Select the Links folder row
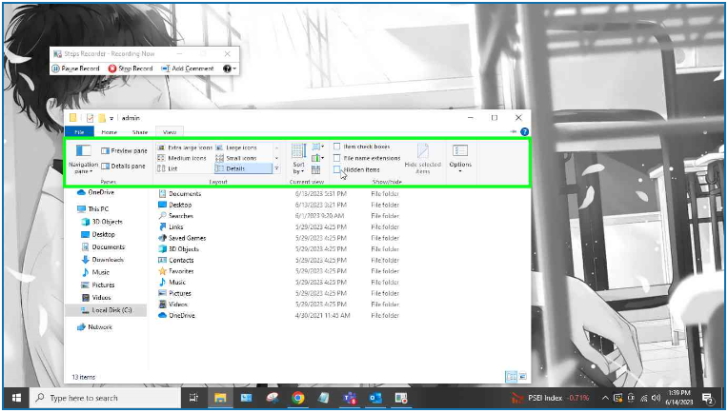 click(x=171, y=227)
